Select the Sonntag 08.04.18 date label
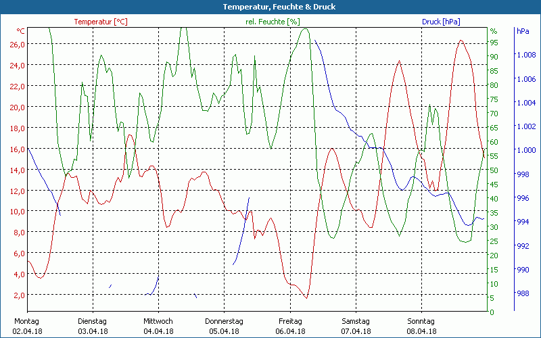541x338 pixels. coord(421,326)
